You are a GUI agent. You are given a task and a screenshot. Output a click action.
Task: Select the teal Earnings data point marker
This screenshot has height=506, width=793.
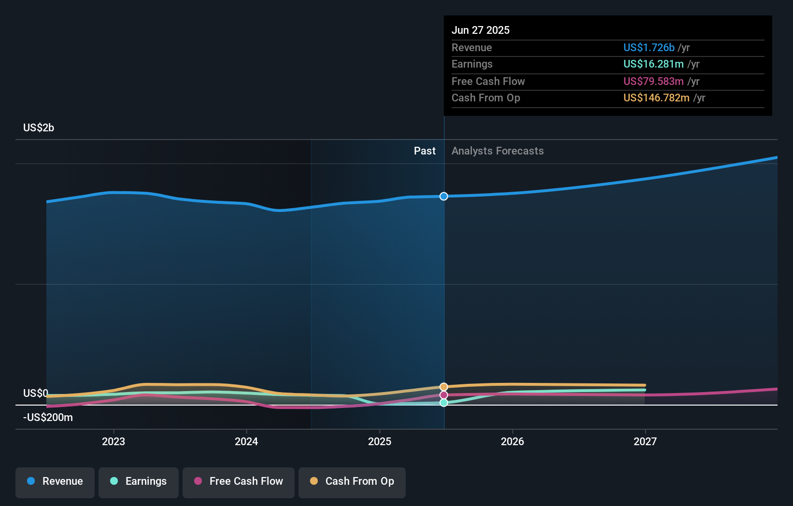coord(444,403)
